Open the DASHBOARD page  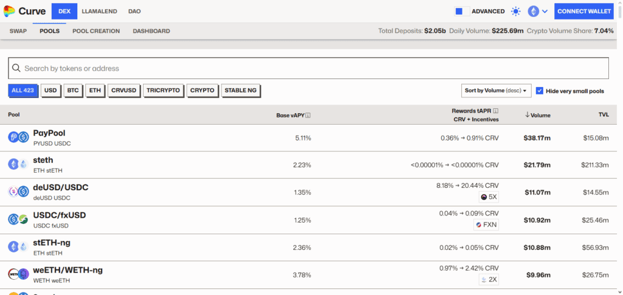(x=151, y=31)
